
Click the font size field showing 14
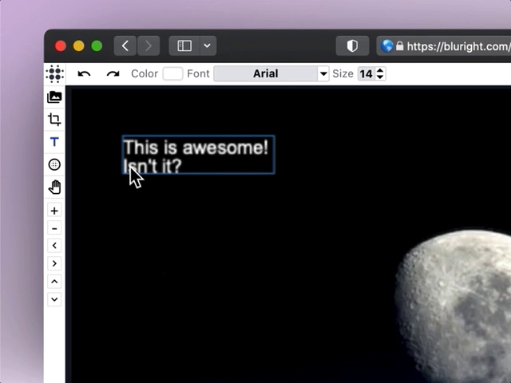click(366, 74)
